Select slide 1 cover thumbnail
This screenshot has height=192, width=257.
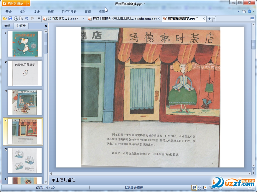[25, 44]
